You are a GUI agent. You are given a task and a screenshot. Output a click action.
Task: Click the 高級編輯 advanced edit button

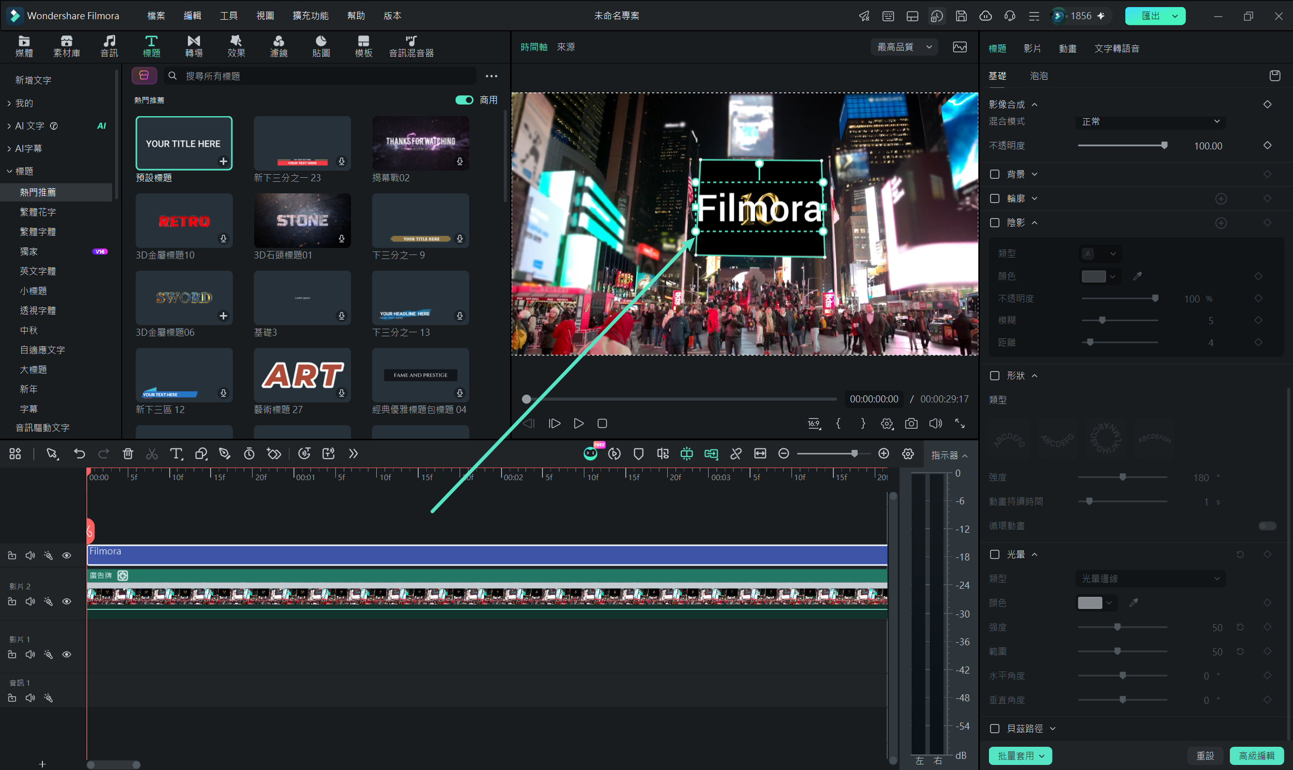(x=1257, y=756)
